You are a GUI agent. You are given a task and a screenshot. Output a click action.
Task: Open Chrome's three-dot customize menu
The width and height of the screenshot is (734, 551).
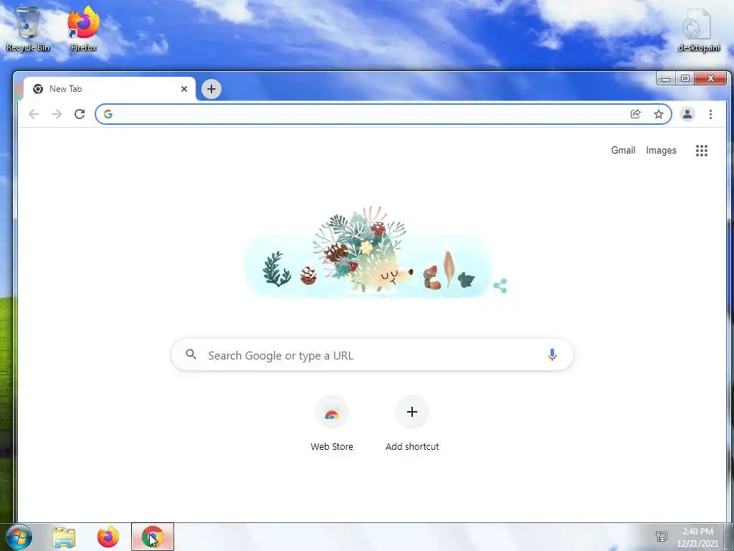(x=710, y=114)
